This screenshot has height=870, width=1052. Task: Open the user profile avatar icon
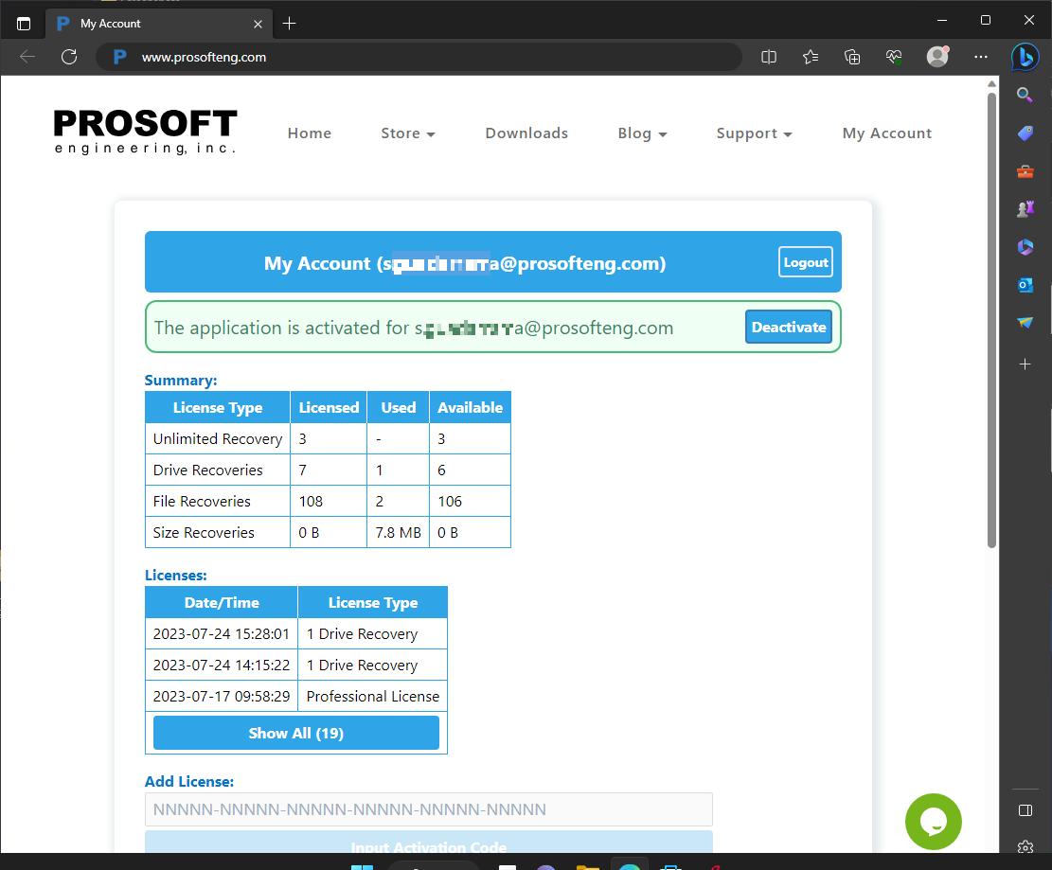937,57
